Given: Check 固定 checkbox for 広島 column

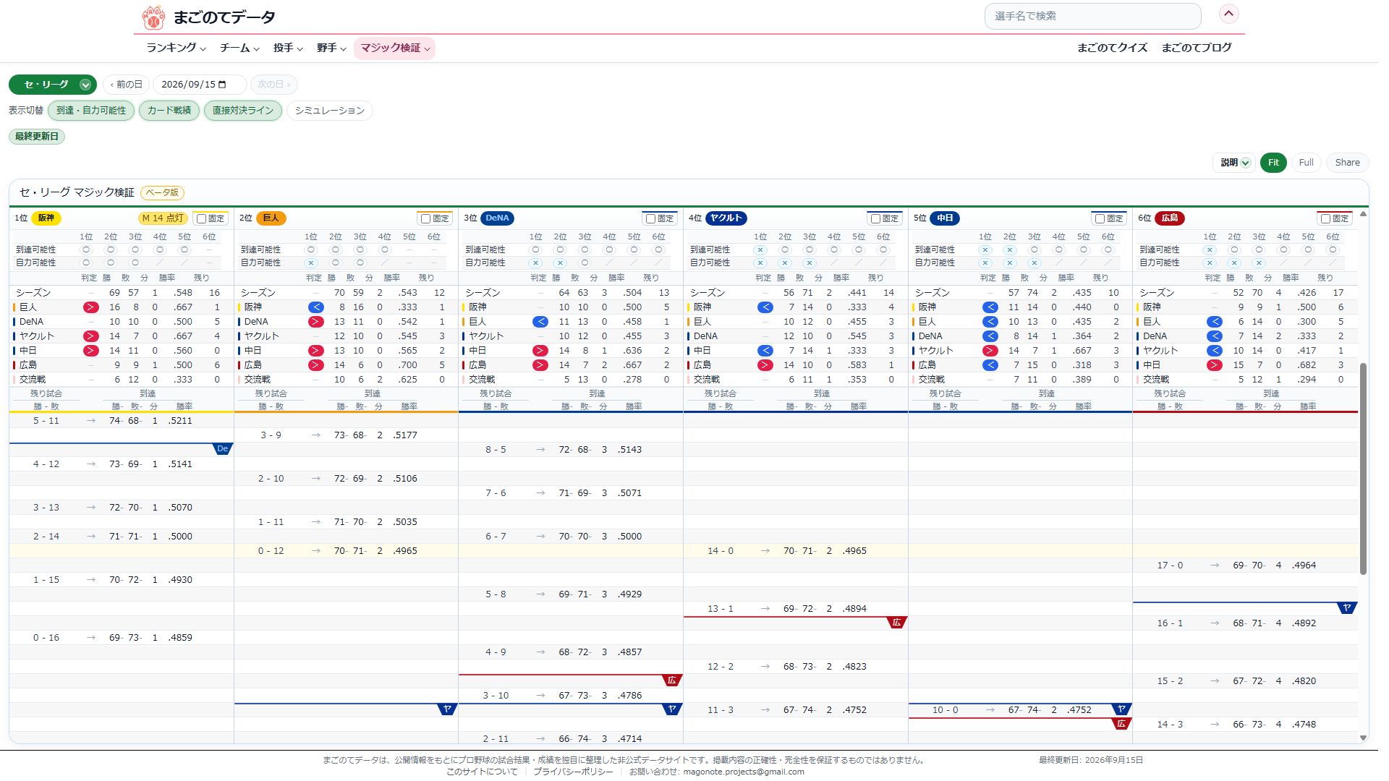Looking at the screenshot, I should point(1326,218).
